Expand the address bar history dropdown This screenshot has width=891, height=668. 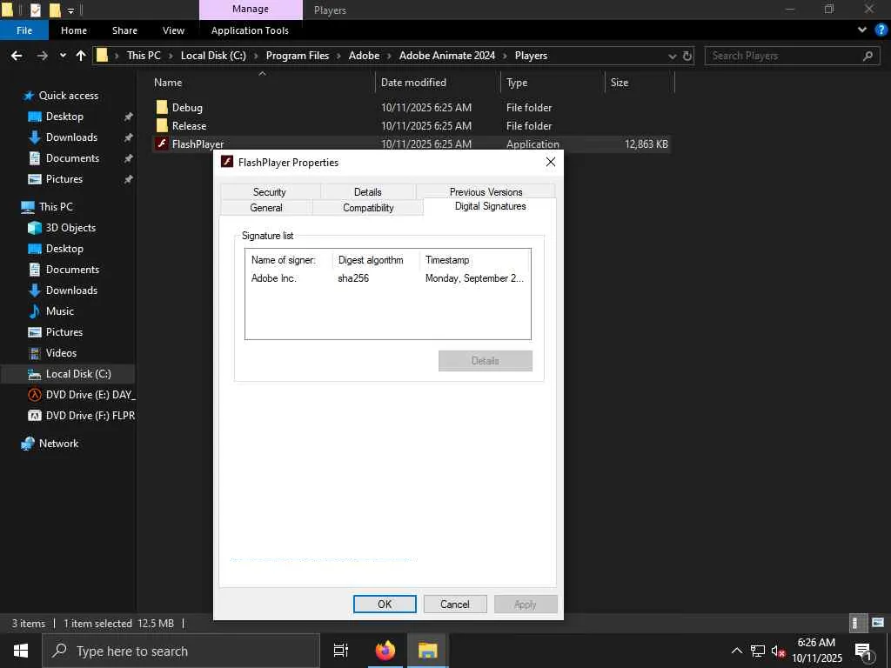coord(673,56)
